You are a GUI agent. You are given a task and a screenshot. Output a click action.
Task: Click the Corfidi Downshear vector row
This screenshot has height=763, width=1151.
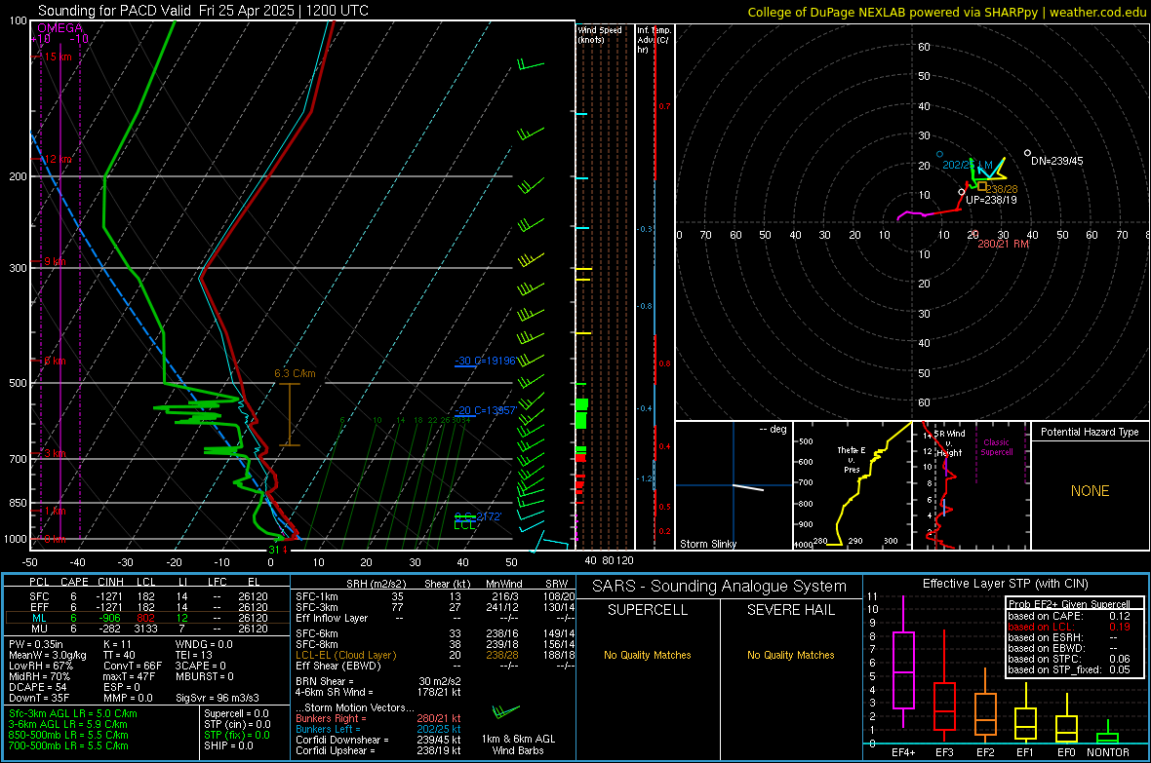378,740
